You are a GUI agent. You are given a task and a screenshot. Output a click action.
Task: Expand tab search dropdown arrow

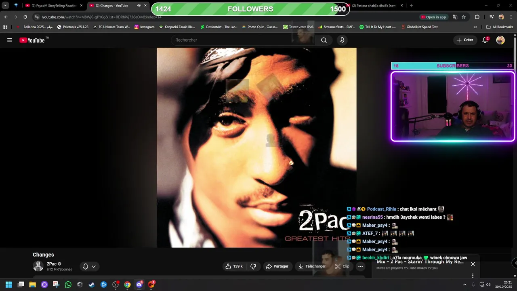click(x=5, y=6)
